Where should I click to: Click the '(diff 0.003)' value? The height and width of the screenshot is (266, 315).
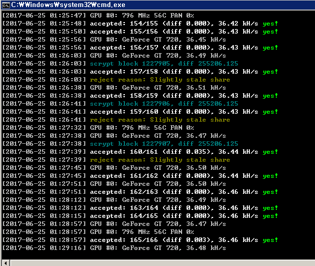point(188,240)
